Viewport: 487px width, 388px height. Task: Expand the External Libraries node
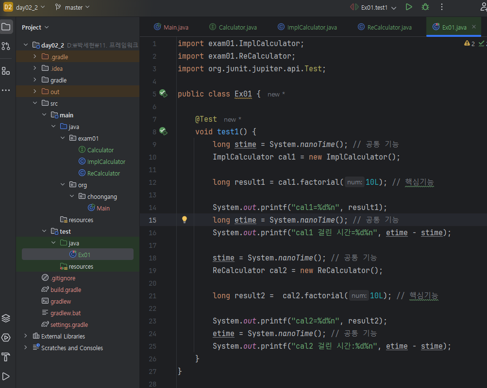(x=26, y=336)
